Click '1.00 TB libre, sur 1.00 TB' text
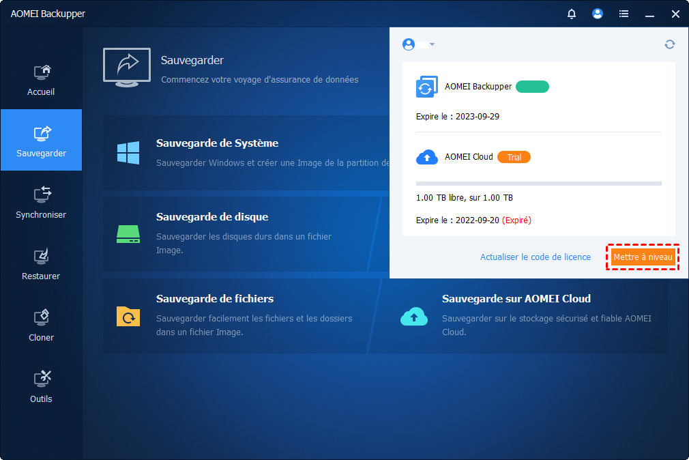Image resolution: width=689 pixels, height=460 pixels. pyautogui.click(x=465, y=198)
